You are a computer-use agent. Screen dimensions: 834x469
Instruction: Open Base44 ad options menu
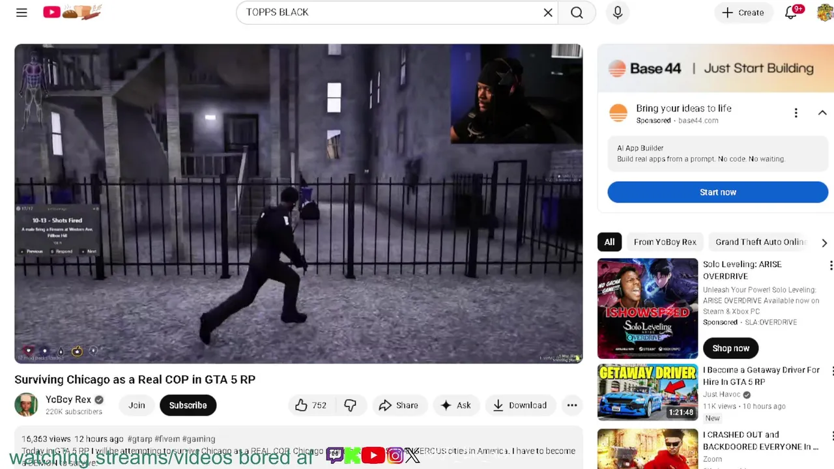[x=796, y=113]
